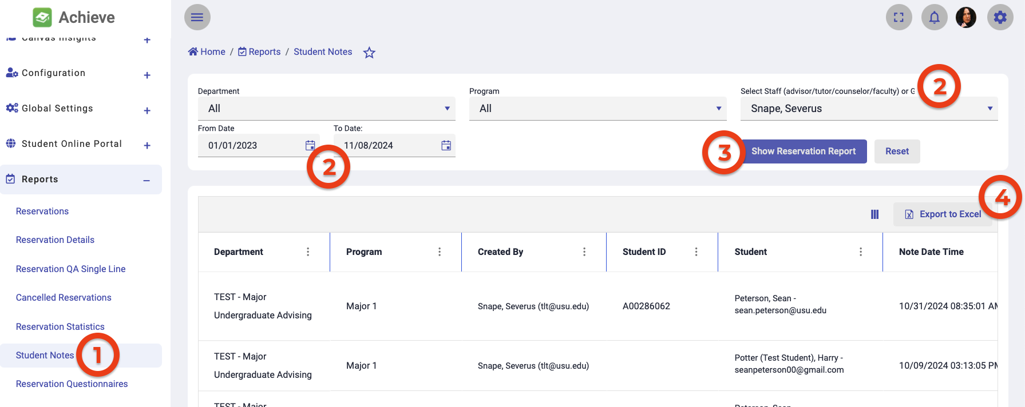Open Student ID column options menu
The image size is (1025, 407).
click(x=696, y=252)
